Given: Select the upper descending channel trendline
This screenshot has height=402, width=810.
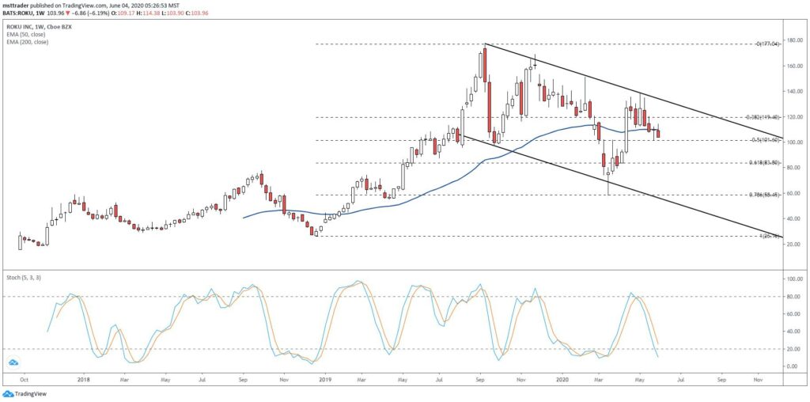Looking at the screenshot, I should [635, 92].
